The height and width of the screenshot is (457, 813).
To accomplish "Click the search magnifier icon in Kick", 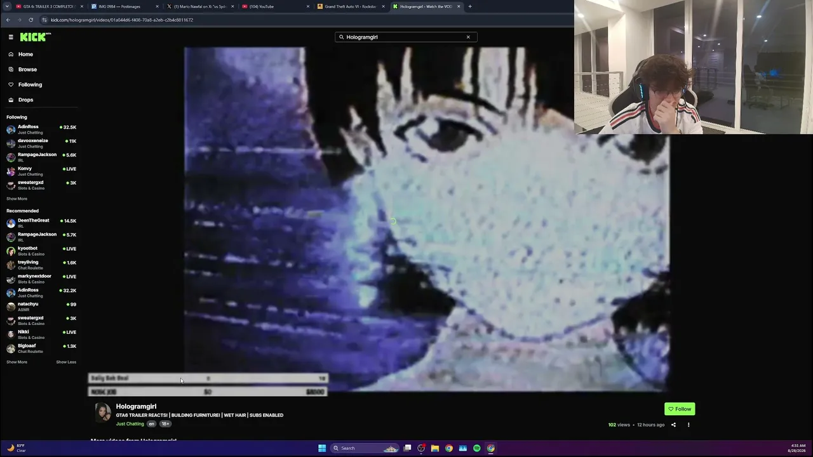I will coord(341,37).
